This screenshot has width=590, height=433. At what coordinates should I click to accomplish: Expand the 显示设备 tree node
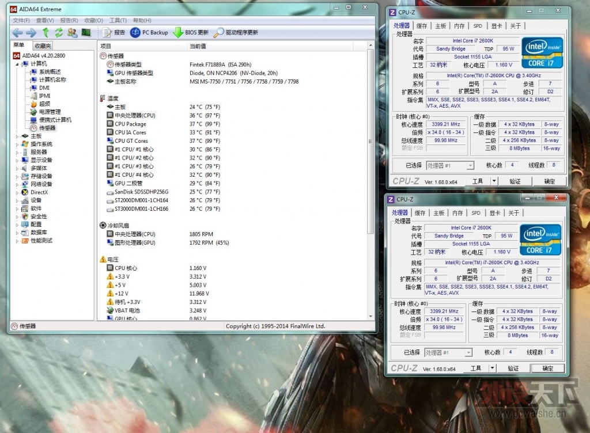click(17, 161)
